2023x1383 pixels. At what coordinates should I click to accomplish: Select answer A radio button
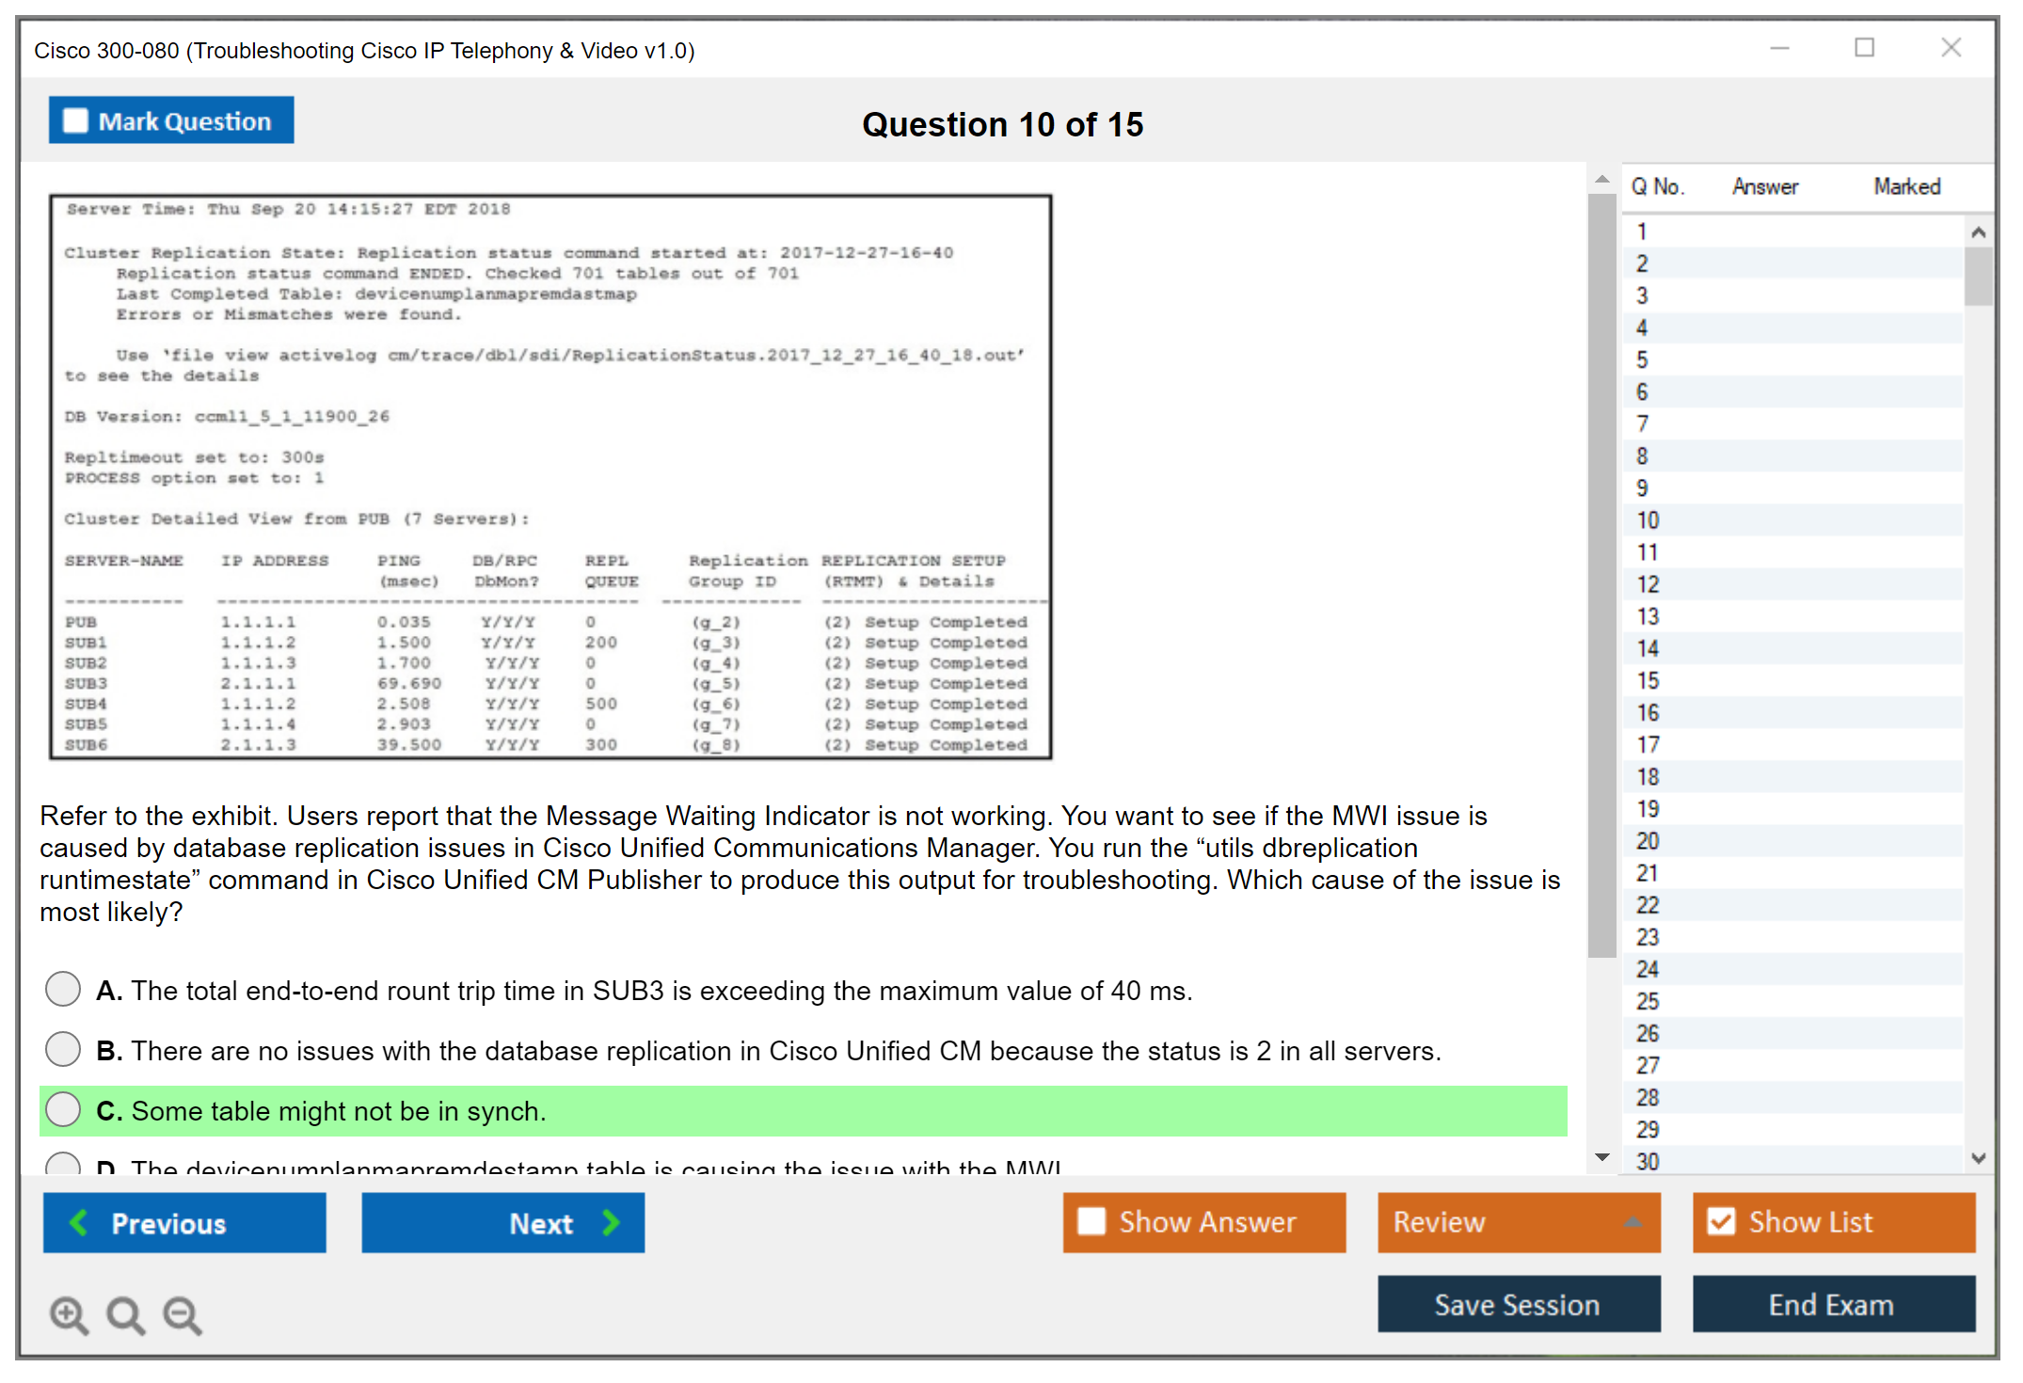point(63,989)
